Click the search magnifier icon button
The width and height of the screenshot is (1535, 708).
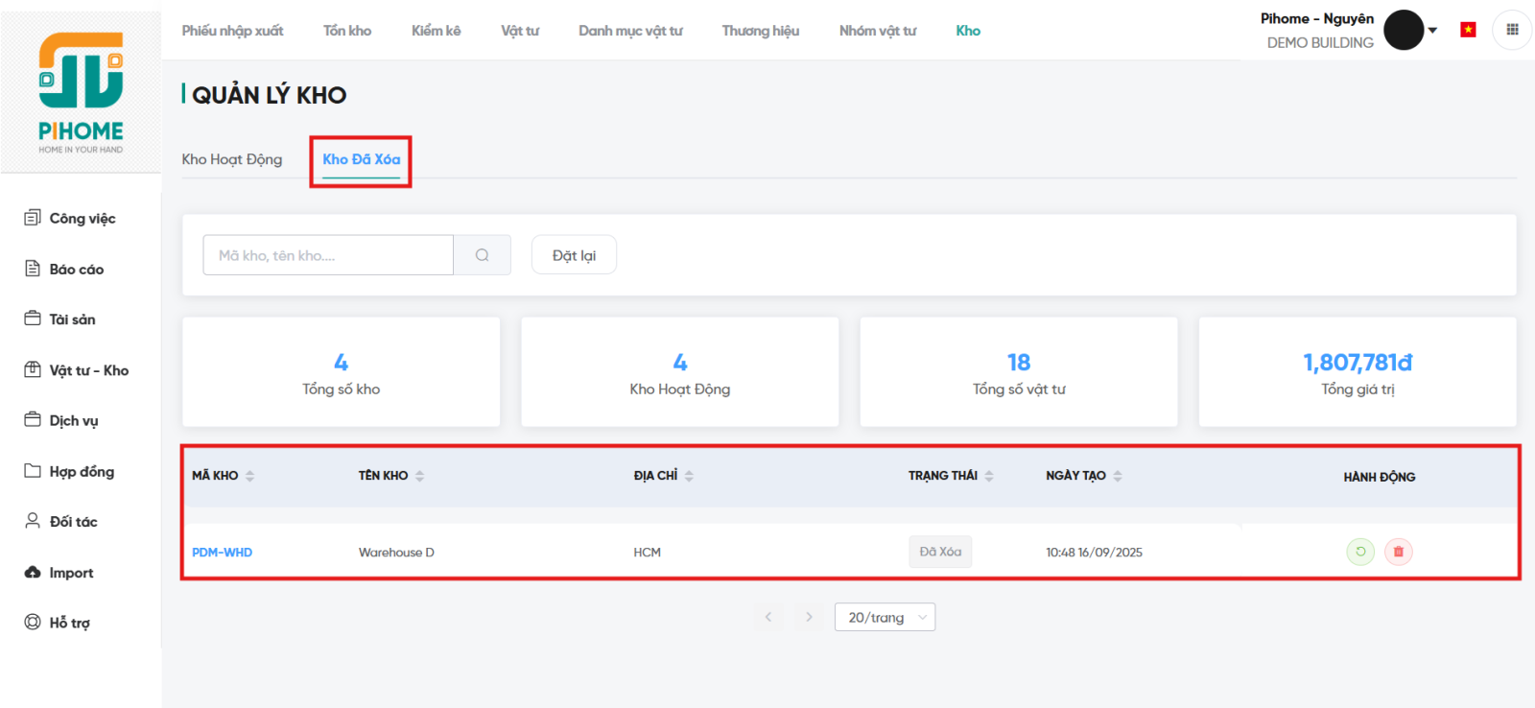pos(482,255)
